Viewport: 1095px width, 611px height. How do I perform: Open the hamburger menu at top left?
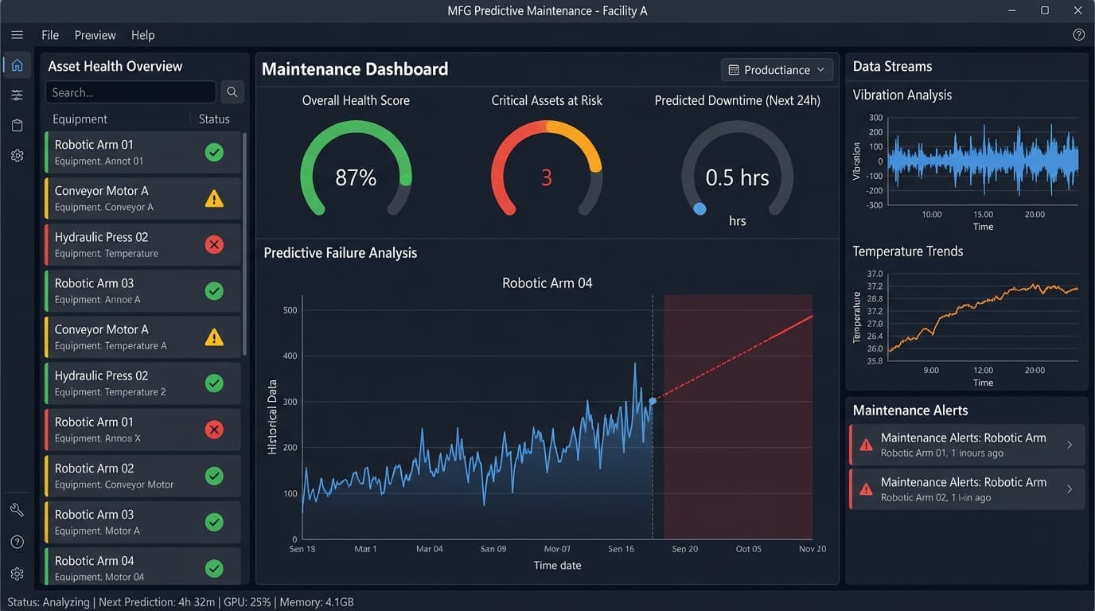17,34
